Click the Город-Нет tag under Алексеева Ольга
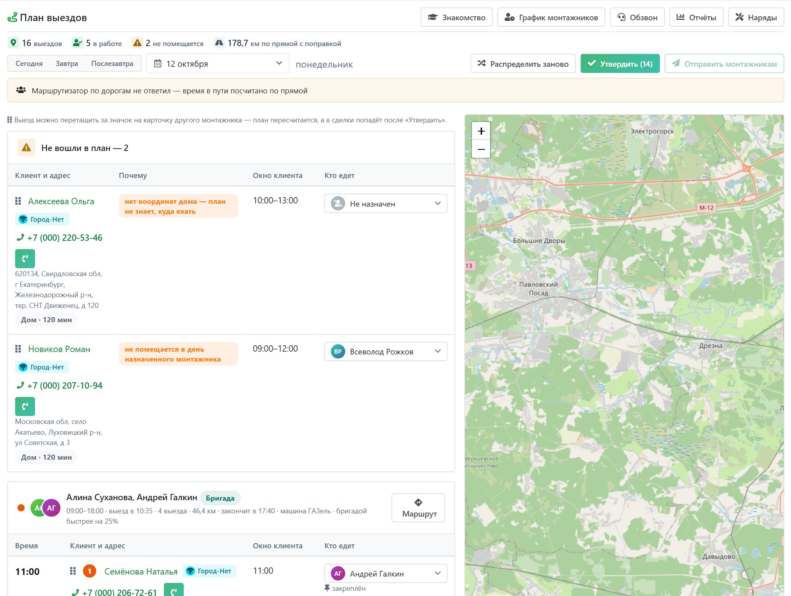Image resolution: width=791 pixels, height=596 pixels. [x=42, y=219]
